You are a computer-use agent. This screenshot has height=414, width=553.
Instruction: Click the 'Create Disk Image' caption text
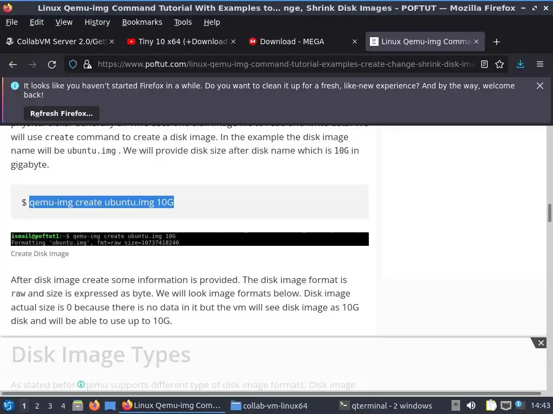coord(40,254)
